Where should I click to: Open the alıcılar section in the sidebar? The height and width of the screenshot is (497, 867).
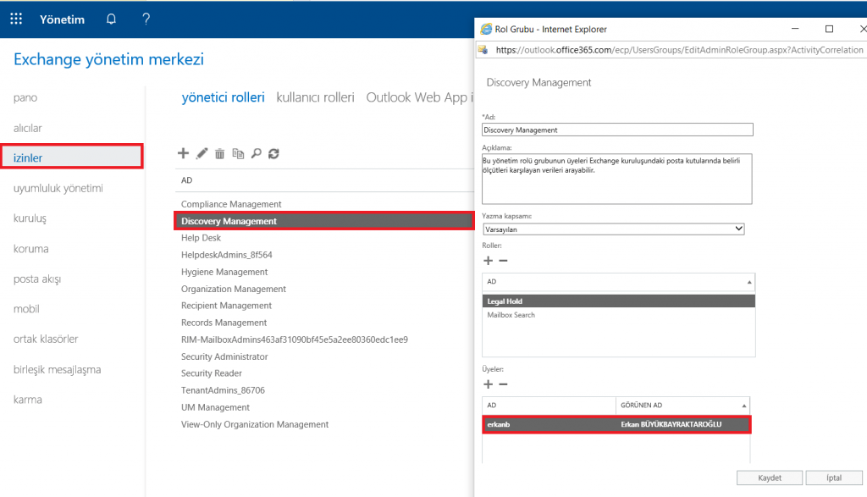coord(28,128)
